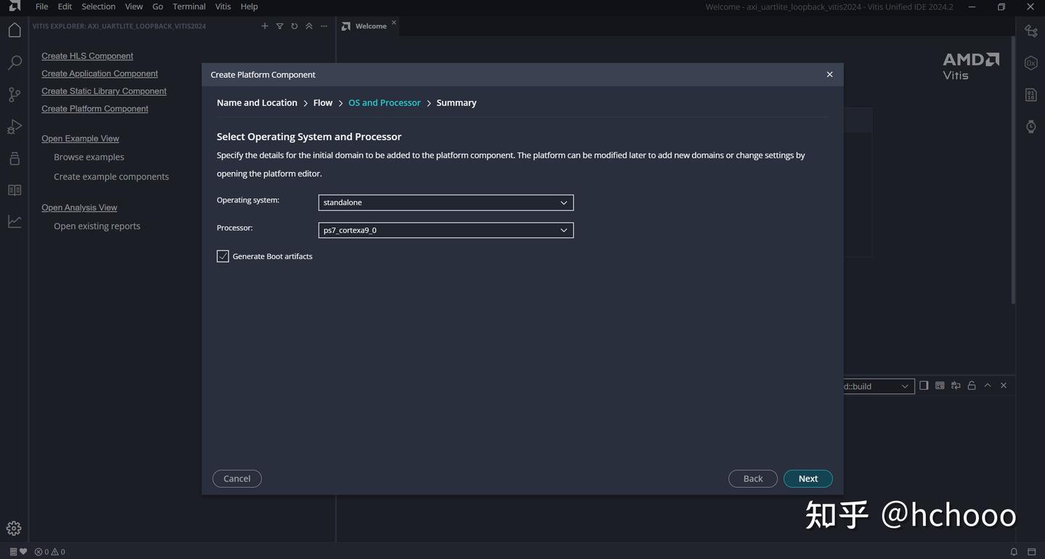The image size is (1045, 559).
Task: Open the book-shaped examples icon in the activity bar
Action: (14, 190)
